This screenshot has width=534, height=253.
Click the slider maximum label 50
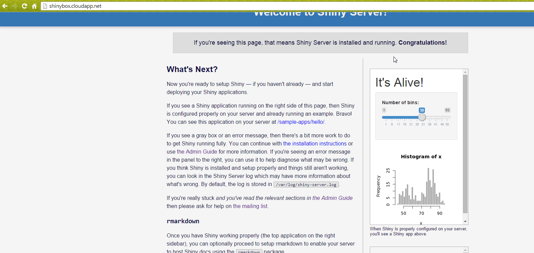pyautogui.click(x=447, y=110)
